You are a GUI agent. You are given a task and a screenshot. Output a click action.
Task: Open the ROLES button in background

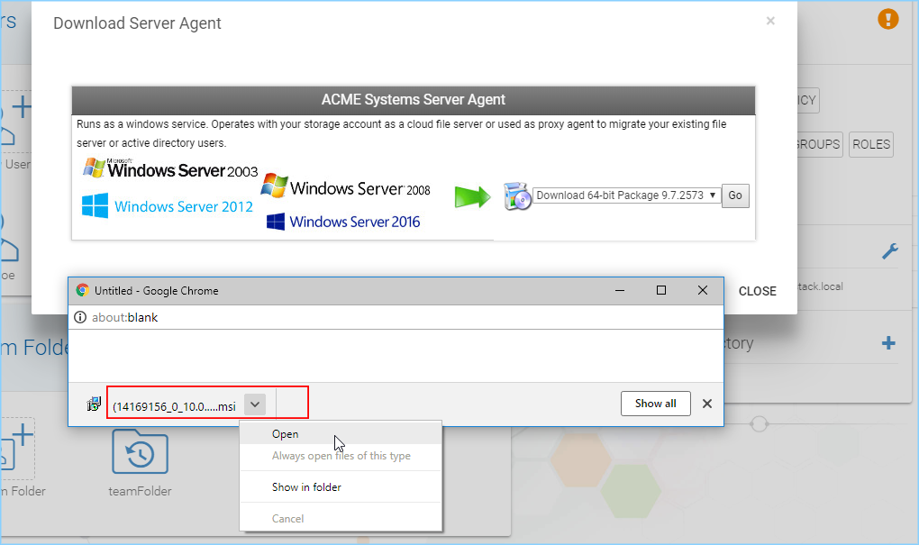point(871,144)
